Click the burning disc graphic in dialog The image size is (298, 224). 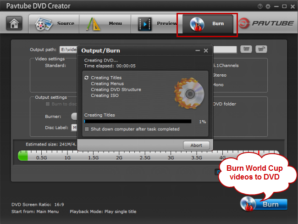(x=189, y=93)
